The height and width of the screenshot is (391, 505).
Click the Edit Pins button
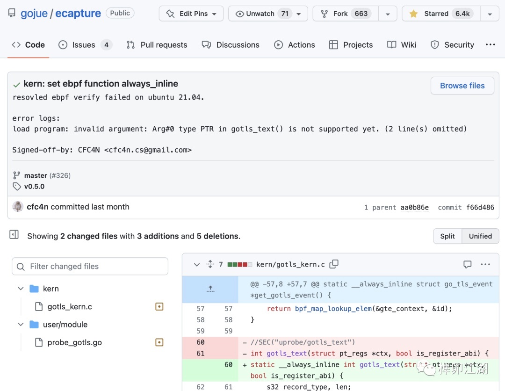pyautogui.click(x=191, y=14)
